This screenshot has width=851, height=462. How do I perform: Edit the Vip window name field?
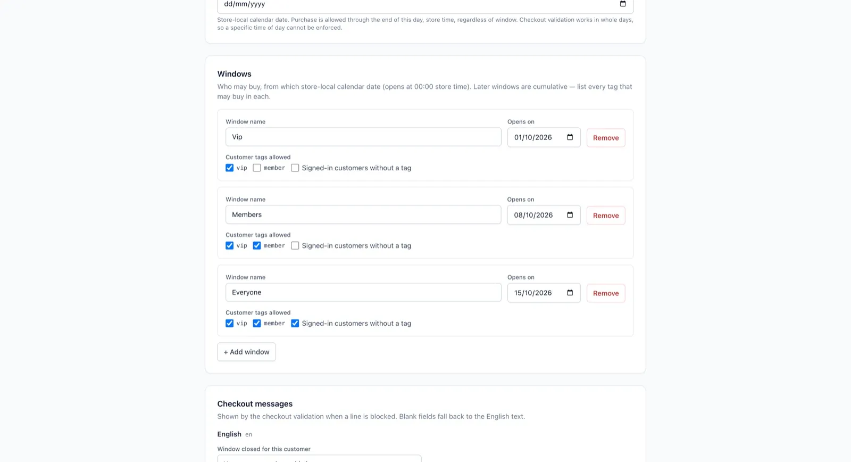(x=363, y=137)
